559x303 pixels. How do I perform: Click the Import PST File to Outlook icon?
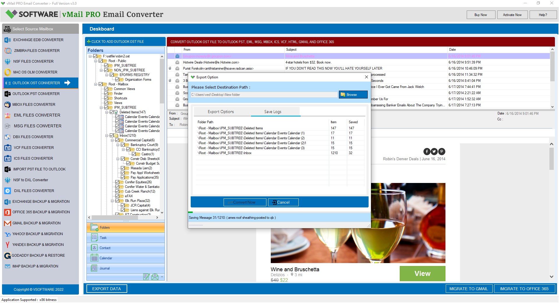tap(8, 169)
